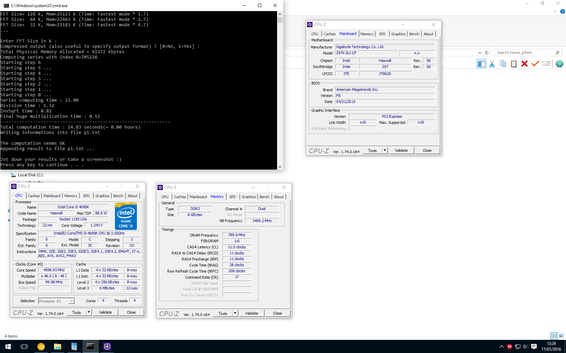Open the Processor #1 selection dropdown
Image resolution: width=566 pixels, height=353 pixels.
coord(56,301)
